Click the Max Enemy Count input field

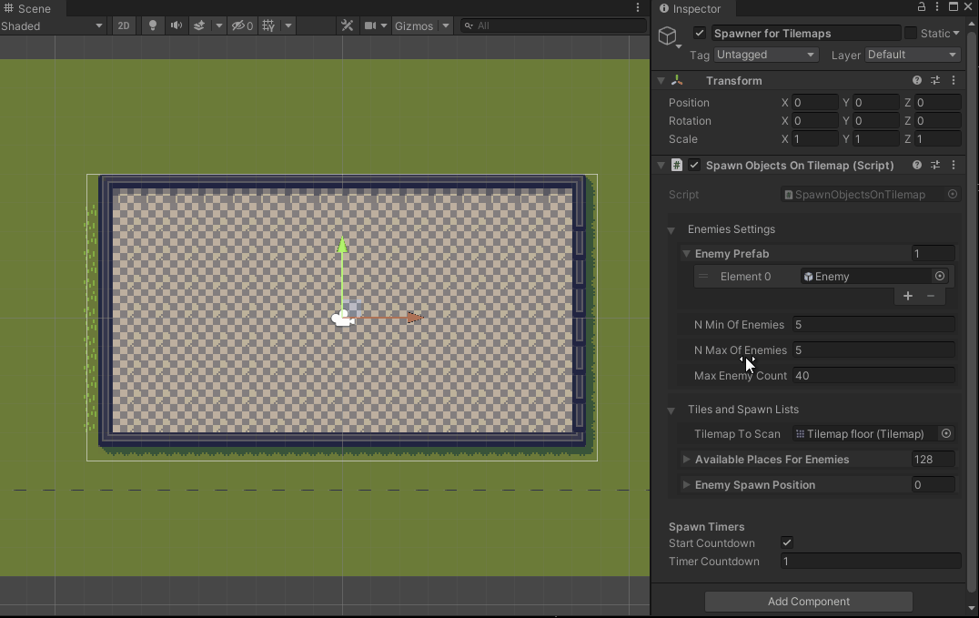tap(873, 375)
